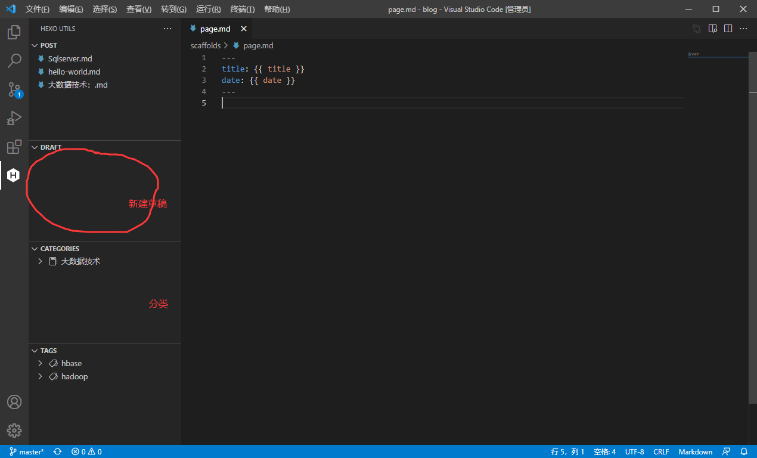Screen dimensions: 757x458
Task: Open the 帮助(H) menu
Action: click(277, 9)
